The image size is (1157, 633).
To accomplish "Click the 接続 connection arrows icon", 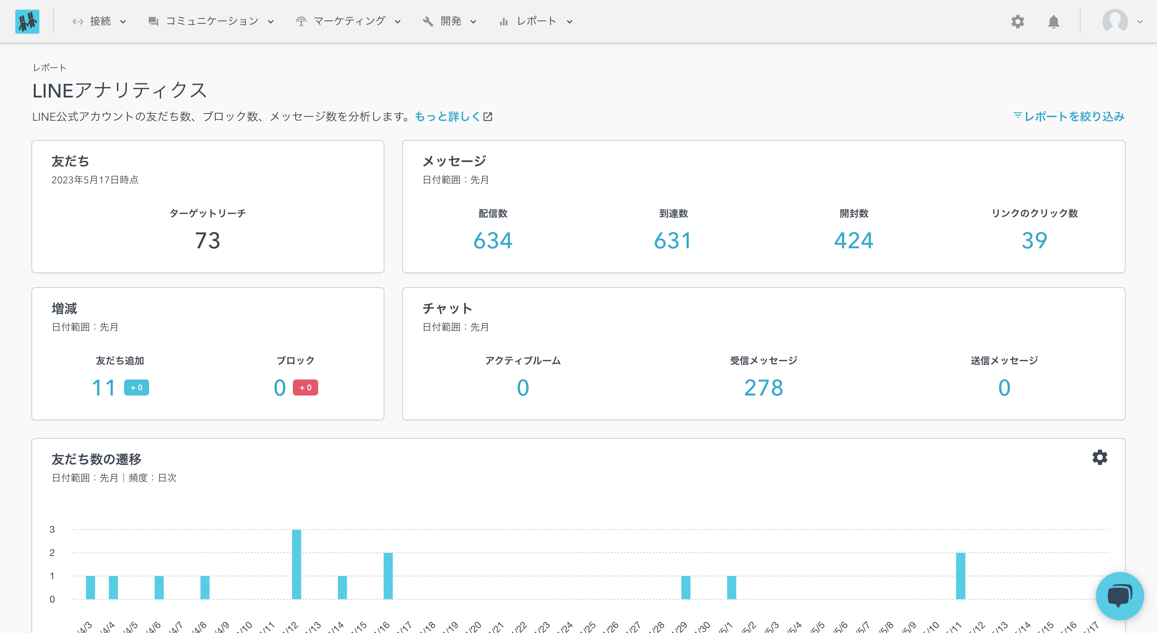I will point(78,22).
